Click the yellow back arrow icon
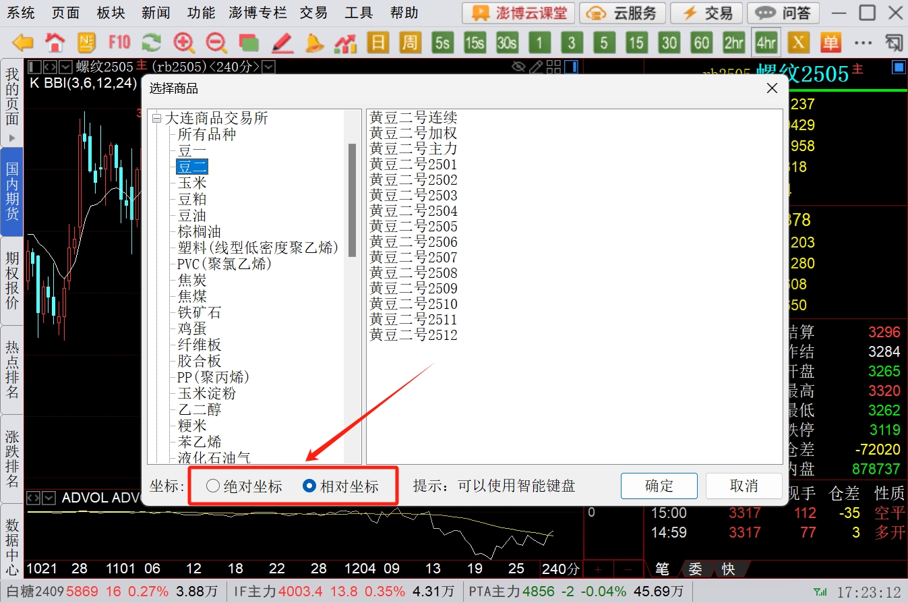Viewport: 908px width, 603px height. pyautogui.click(x=23, y=43)
